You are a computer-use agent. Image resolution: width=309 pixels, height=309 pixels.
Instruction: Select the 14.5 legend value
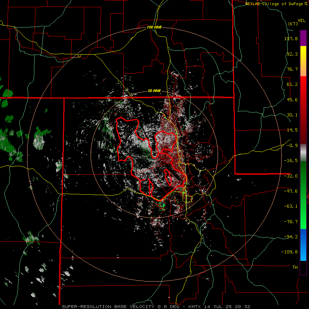(x=292, y=130)
